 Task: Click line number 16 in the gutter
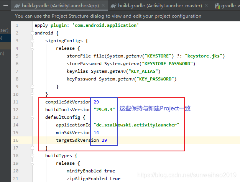[16, 140]
